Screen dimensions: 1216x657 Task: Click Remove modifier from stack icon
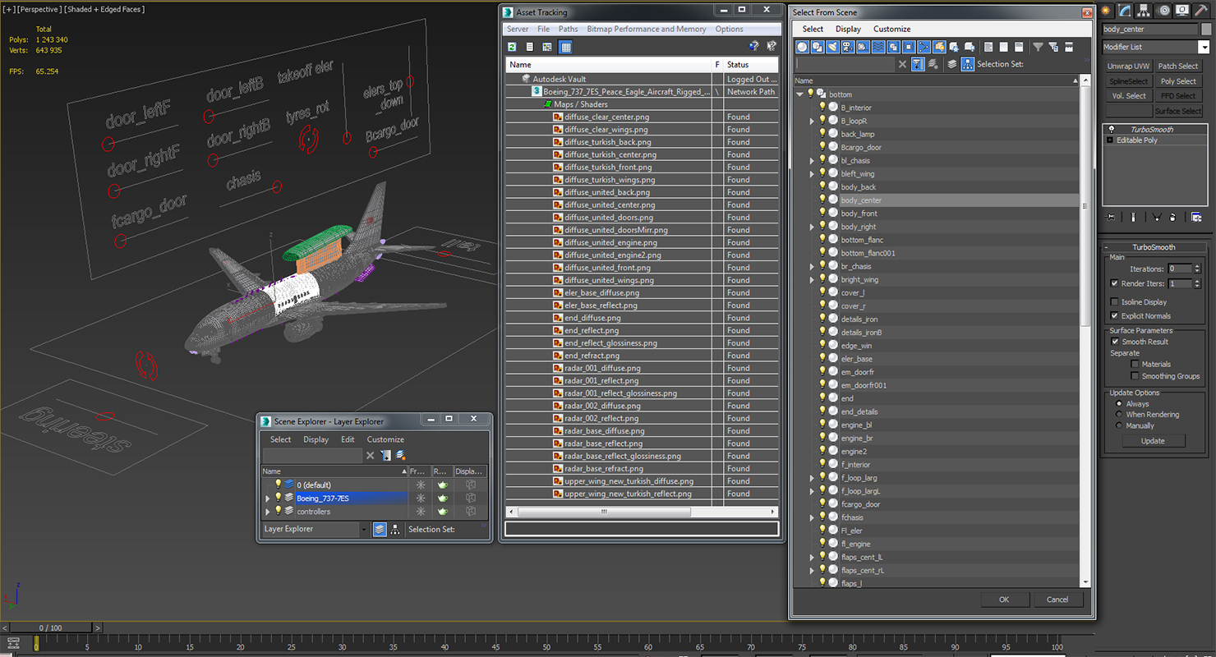[x=1173, y=218]
